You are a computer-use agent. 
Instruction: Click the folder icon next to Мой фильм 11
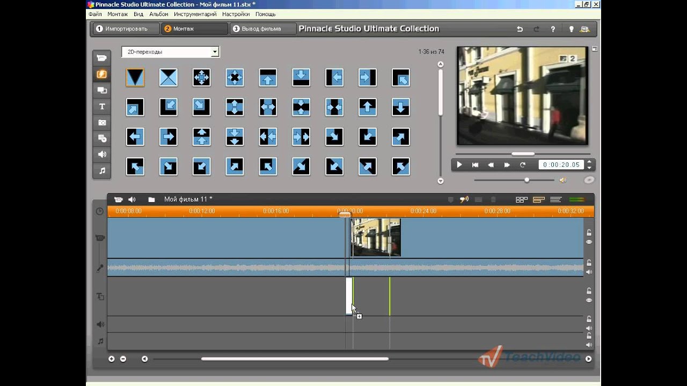[x=151, y=199]
